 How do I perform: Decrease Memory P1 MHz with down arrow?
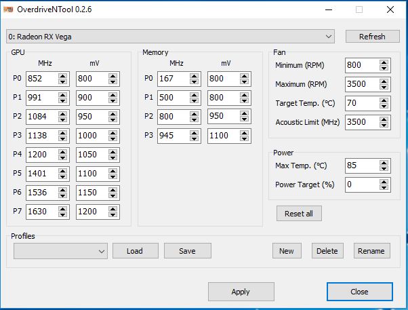click(x=194, y=100)
